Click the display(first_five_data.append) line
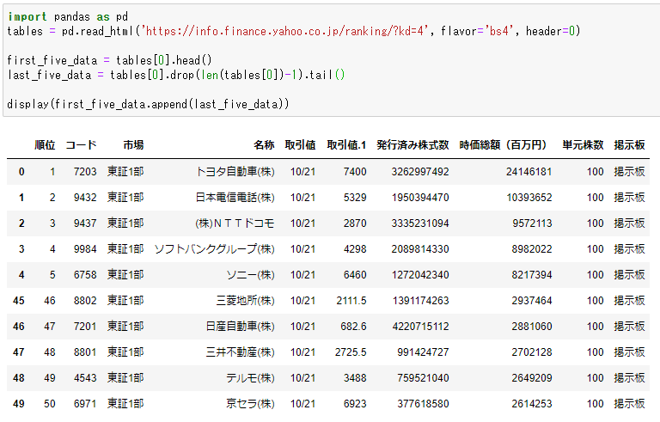This screenshot has width=660, height=422. (148, 104)
